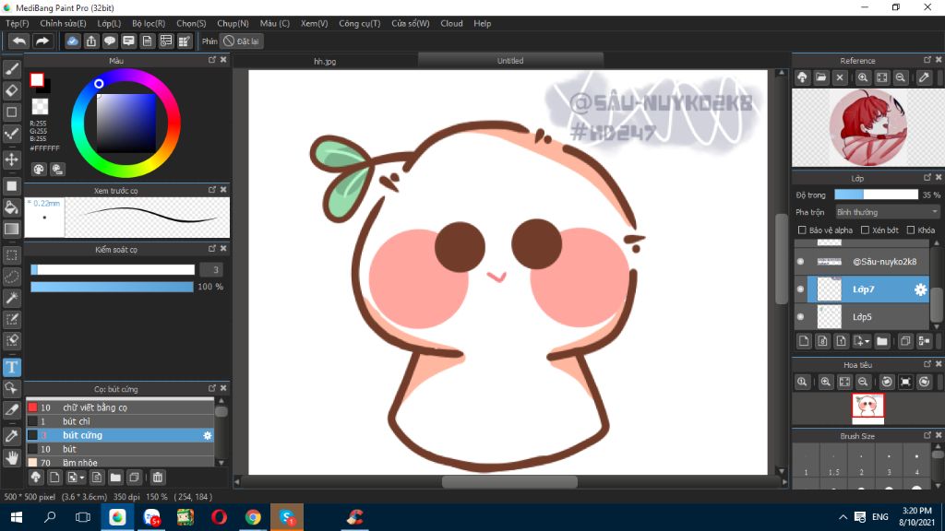Image resolution: width=945 pixels, height=531 pixels.
Task: Open the Tệp(F) menu
Action: tap(18, 23)
